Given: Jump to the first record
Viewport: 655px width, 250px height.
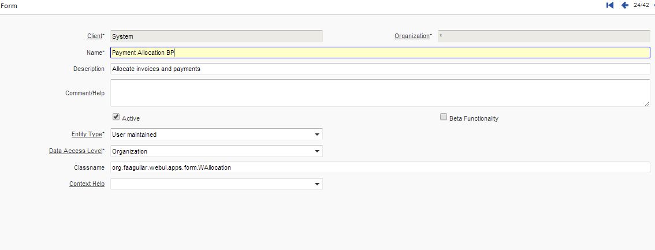Looking at the screenshot, I should pos(609,5).
